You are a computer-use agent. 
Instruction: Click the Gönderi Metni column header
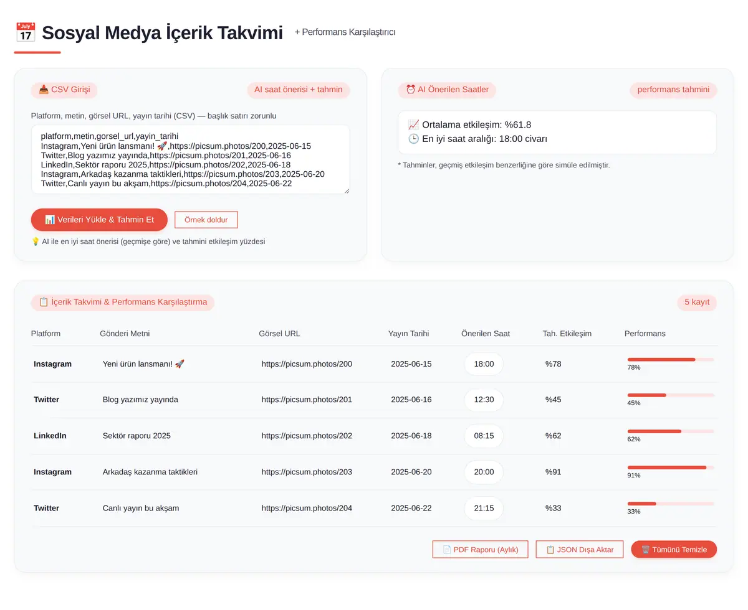[x=125, y=334]
